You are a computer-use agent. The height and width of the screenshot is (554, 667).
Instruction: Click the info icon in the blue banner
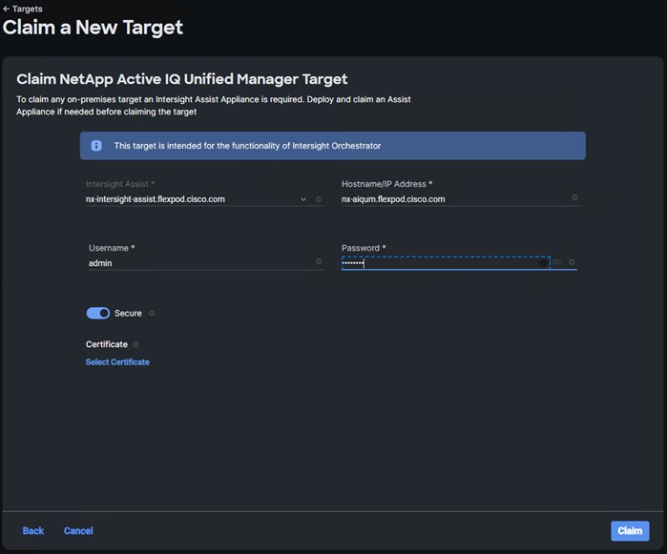(96, 146)
